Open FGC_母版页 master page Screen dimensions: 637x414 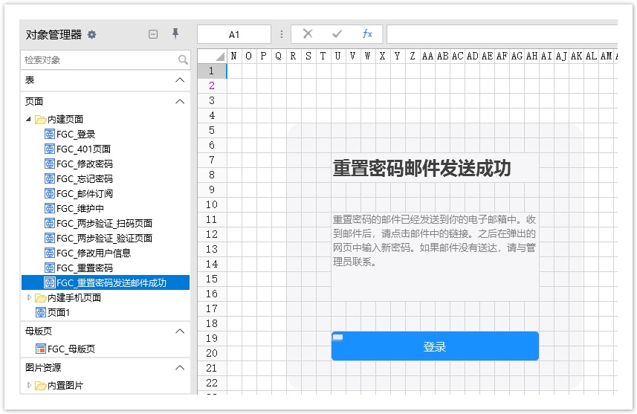(x=71, y=349)
